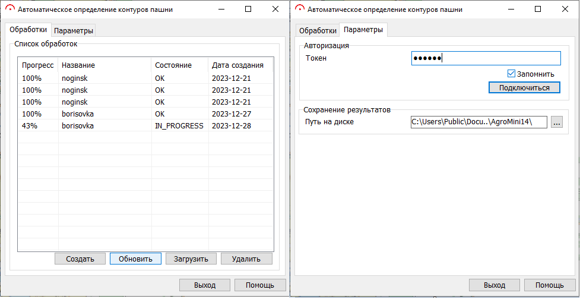This screenshot has height=299, width=580.
Task: Toggle the Запомнить checkbox
Action: pos(511,74)
